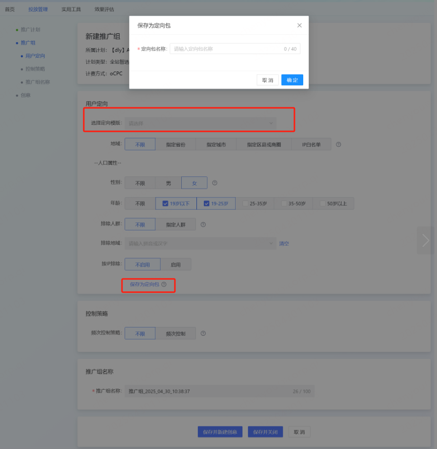Select 不限 for 排除人群
437x449 pixels.
pos(140,224)
